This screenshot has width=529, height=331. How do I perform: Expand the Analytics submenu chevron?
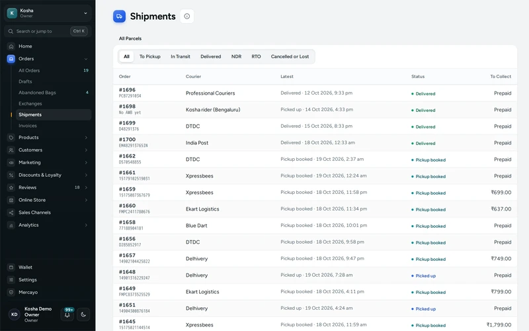point(86,225)
